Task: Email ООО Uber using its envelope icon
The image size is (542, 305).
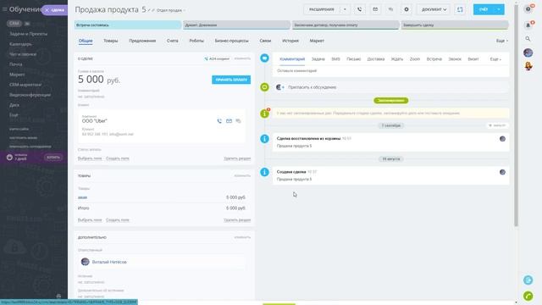Action: [x=229, y=121]
